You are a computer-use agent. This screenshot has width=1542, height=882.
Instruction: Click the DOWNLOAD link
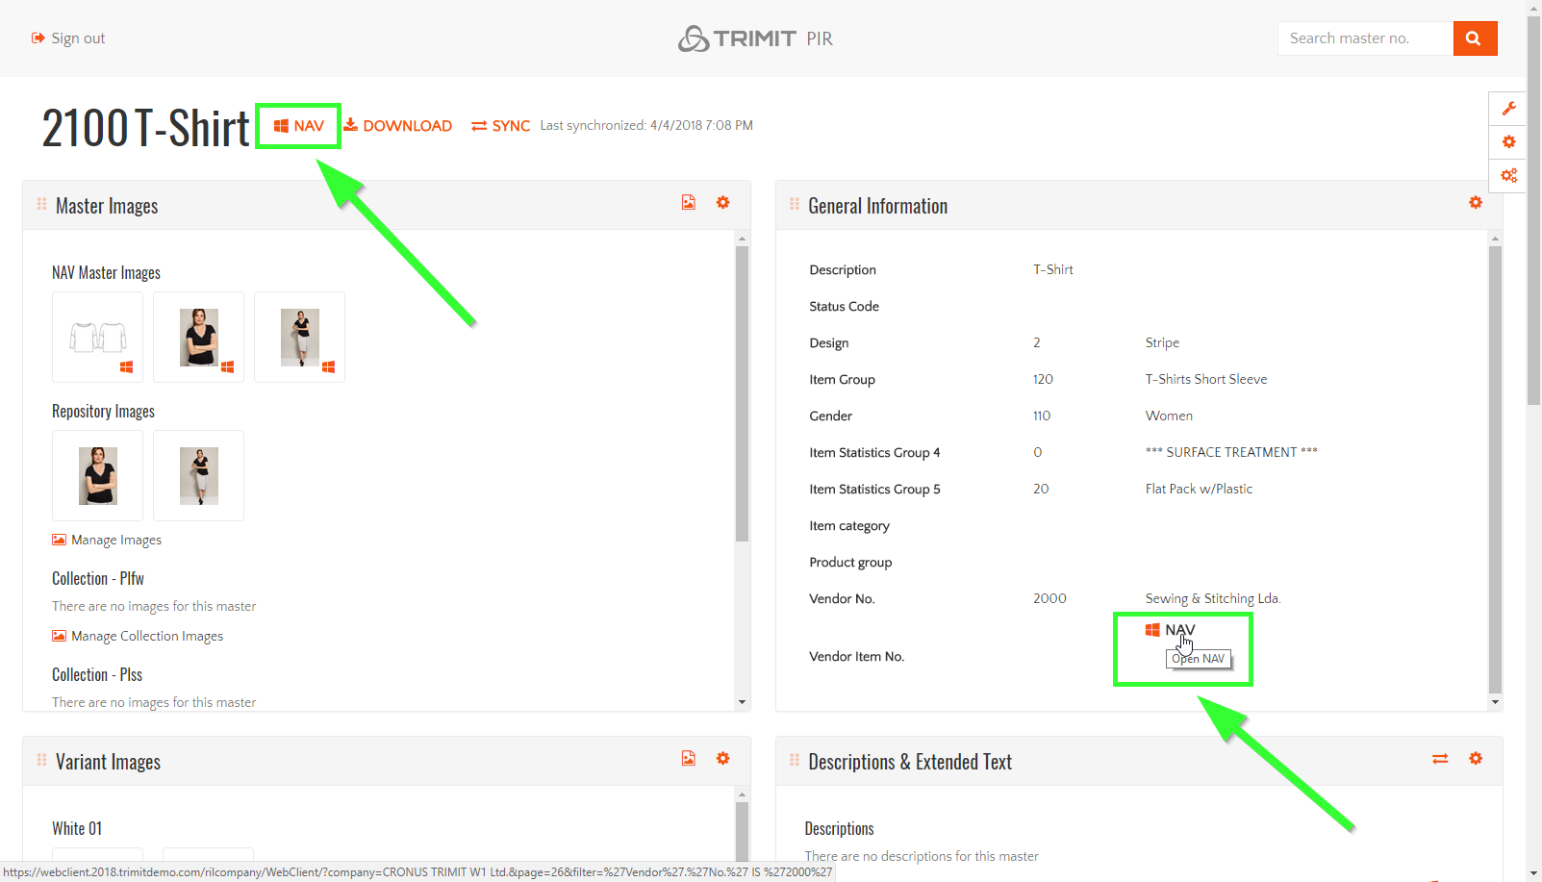[x=398, y=126]
